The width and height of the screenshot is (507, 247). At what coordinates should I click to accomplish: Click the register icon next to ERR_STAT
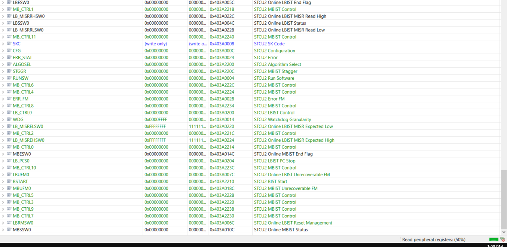[x=9, y=57]
